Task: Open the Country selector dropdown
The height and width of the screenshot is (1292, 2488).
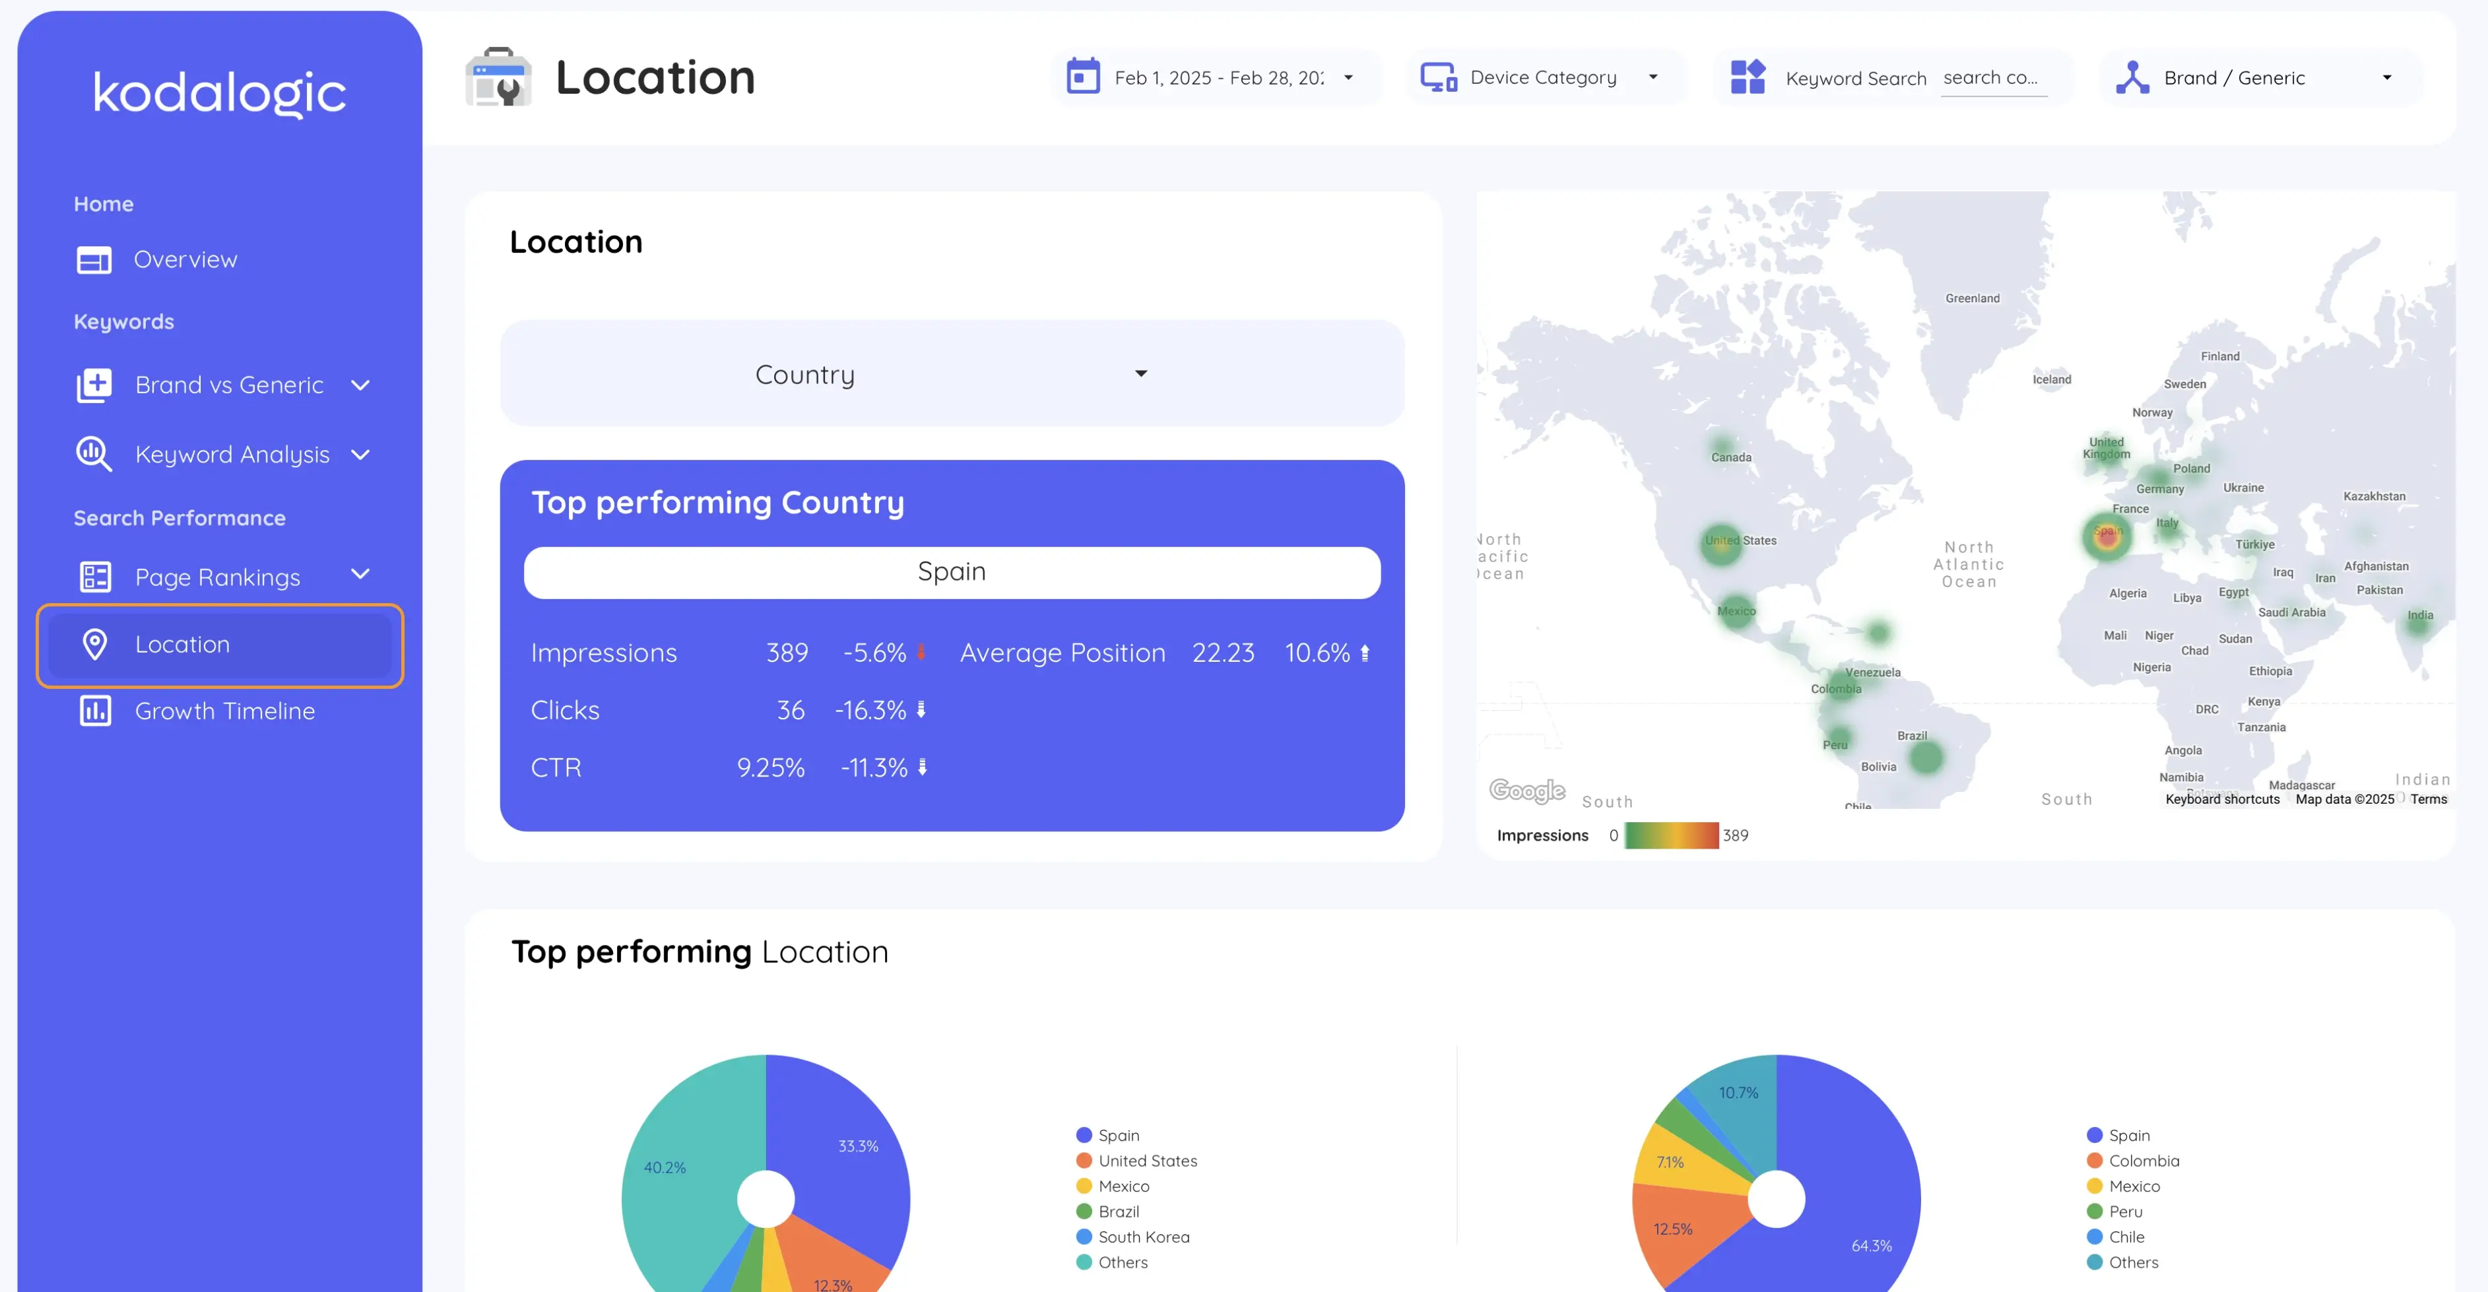Action: [952, 373]
